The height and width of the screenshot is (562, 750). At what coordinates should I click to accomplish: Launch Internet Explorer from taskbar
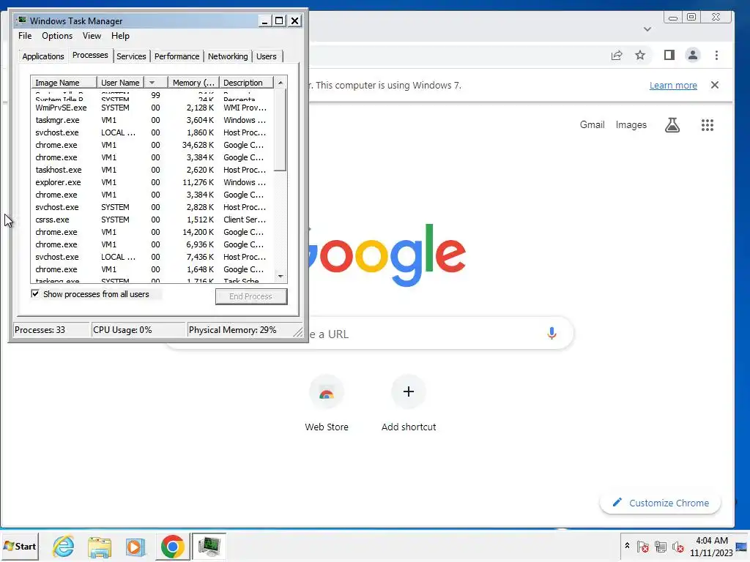click(64, 546)
